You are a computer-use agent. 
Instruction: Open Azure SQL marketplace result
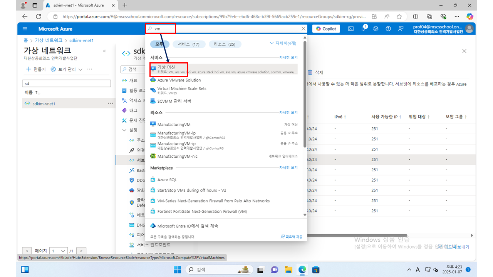pos(167,180)
